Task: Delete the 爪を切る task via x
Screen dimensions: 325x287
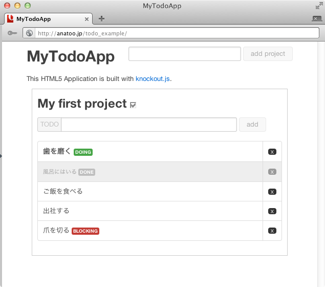Action: tap(272, 231)
